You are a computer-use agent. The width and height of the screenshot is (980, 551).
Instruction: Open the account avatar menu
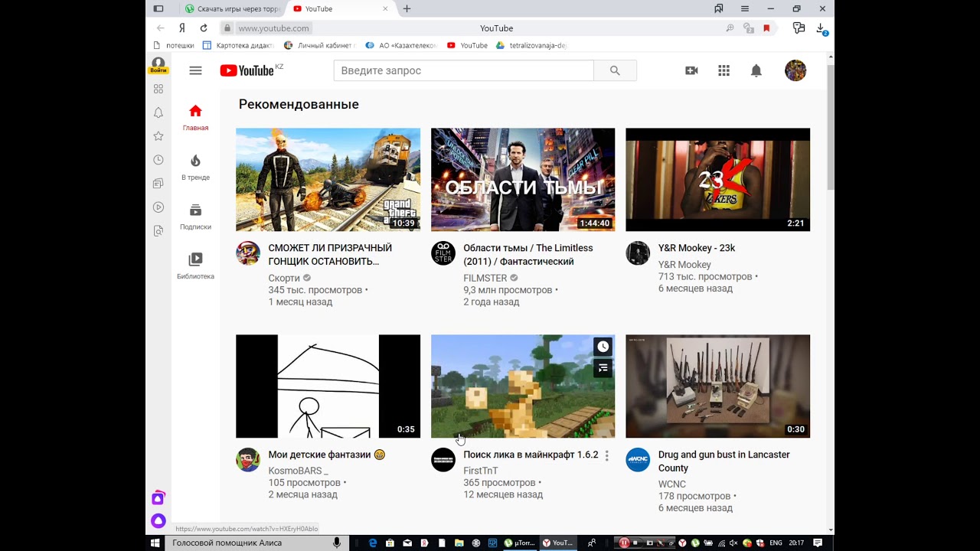[x=795, y=70]
